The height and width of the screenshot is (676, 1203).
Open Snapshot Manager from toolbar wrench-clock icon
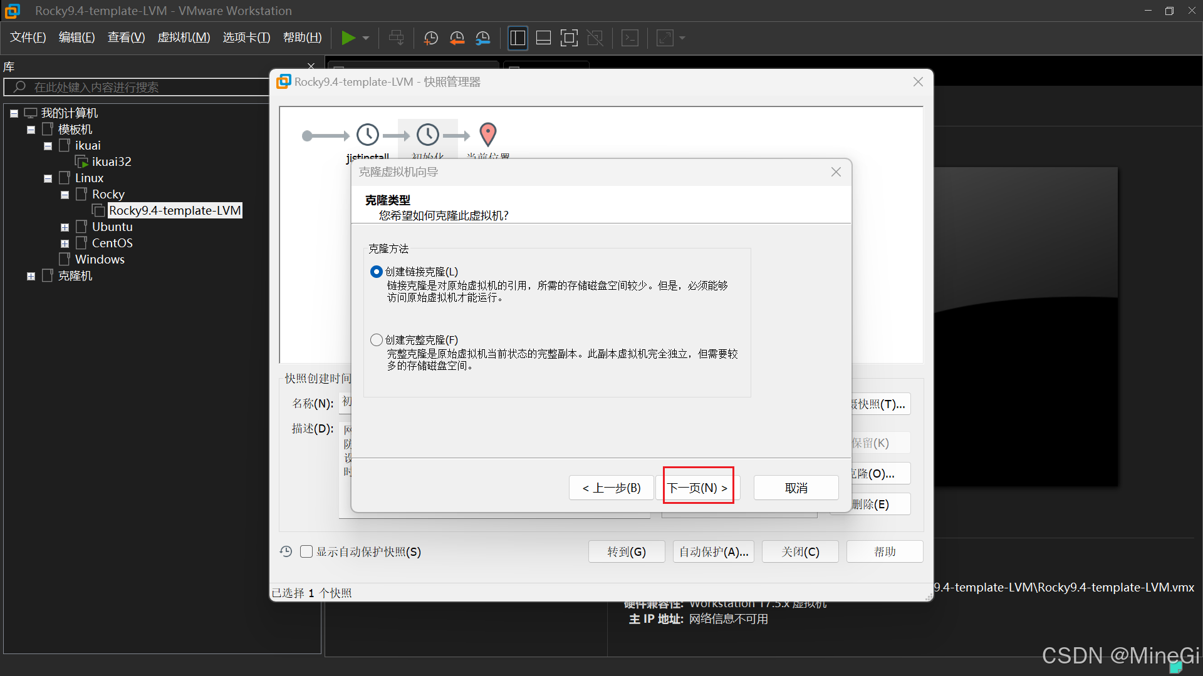[x=482, y=38]
